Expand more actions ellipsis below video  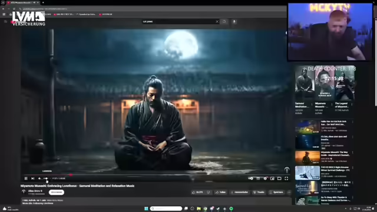289,193
